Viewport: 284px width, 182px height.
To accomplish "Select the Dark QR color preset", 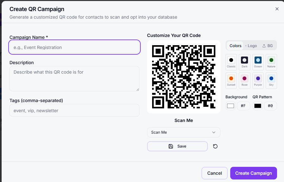I will pyautogui.click(x=244, y=62).
